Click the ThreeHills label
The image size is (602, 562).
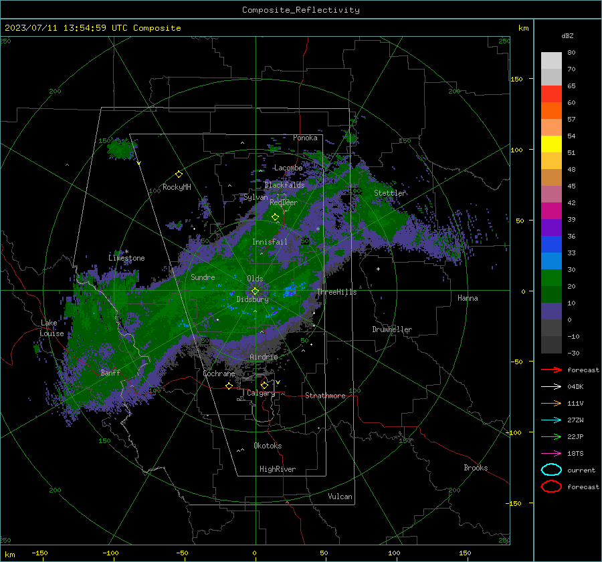click(336, 292)
